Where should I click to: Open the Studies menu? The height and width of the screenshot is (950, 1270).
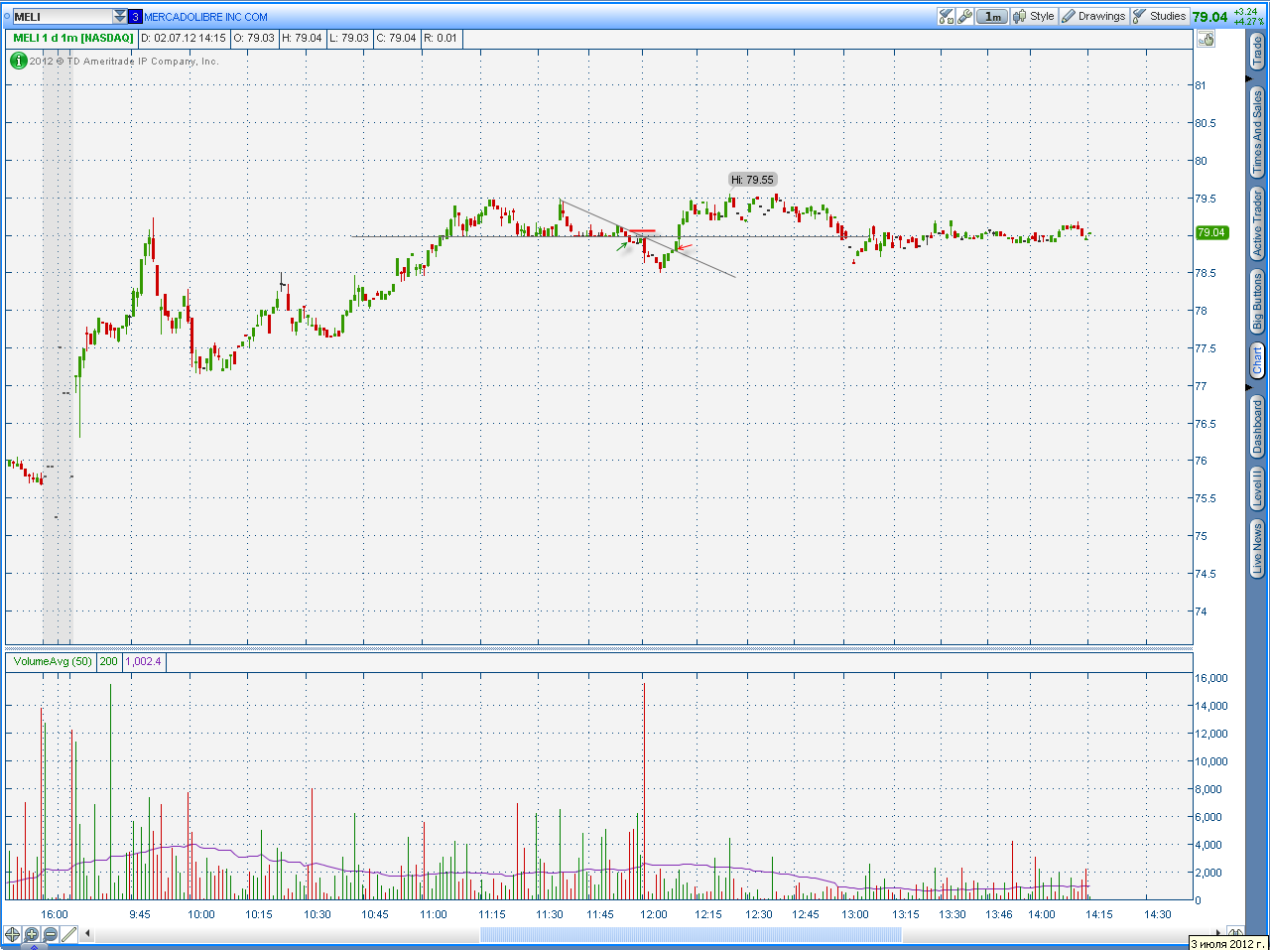click(1159, 16)
